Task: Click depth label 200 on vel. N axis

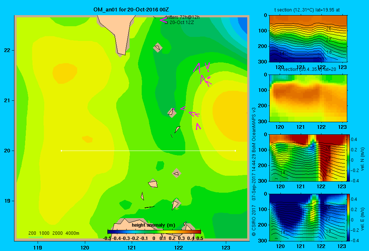Action: pos(262,165)
